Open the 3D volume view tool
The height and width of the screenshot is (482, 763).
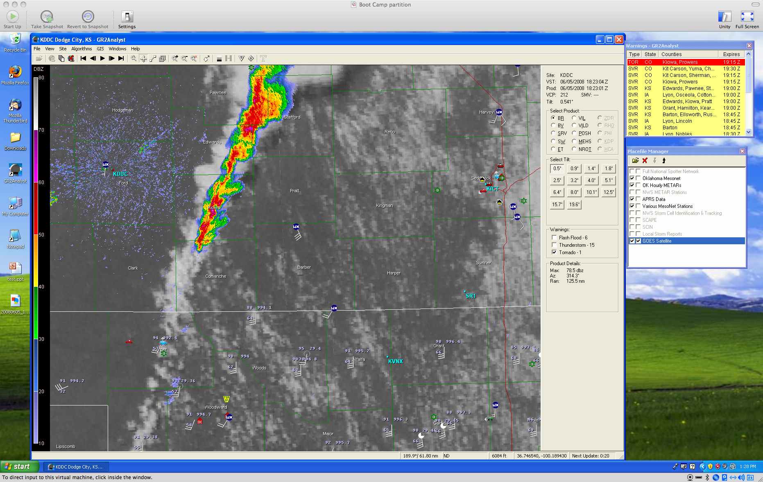coord(162,59)
